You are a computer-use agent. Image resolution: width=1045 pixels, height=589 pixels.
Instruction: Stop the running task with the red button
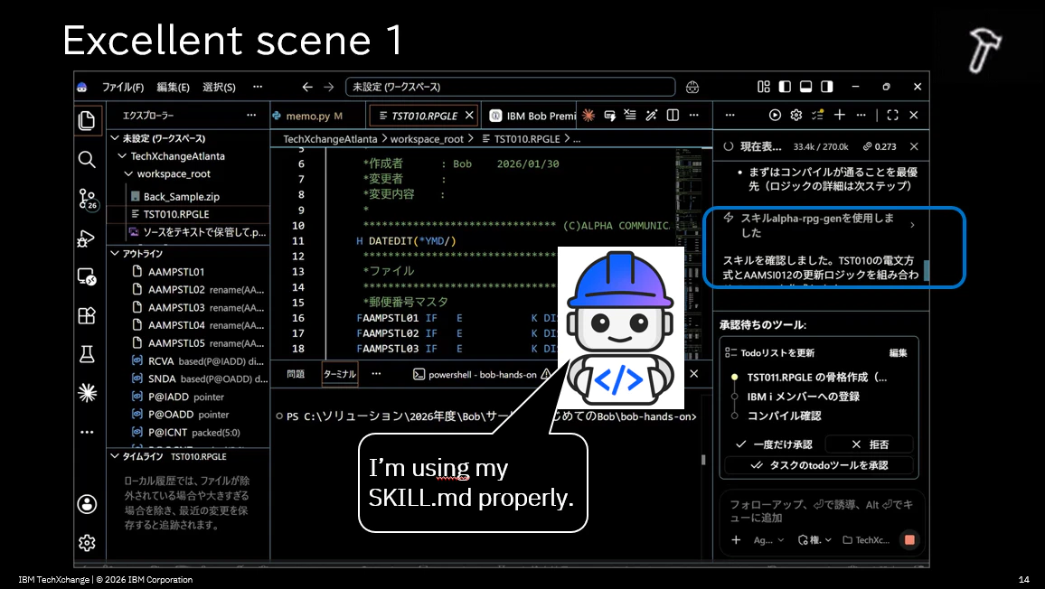(909, 539)
